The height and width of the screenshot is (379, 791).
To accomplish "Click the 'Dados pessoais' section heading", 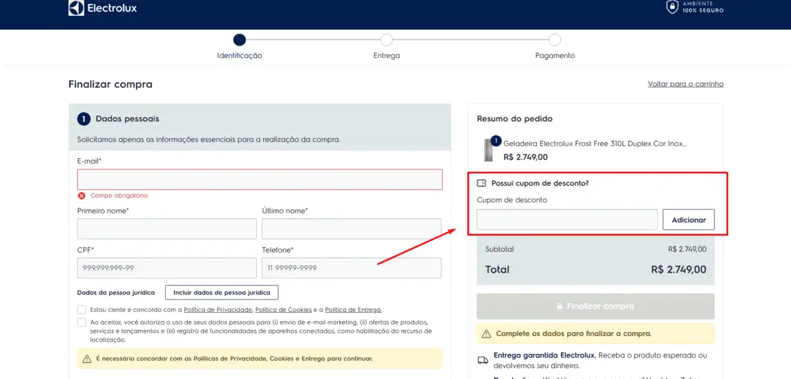I will (128, 119).
